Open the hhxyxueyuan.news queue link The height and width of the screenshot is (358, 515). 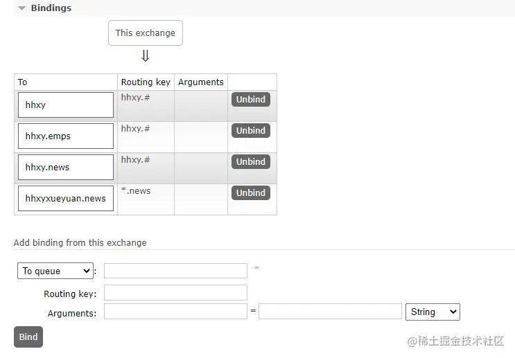click(66, 199)
